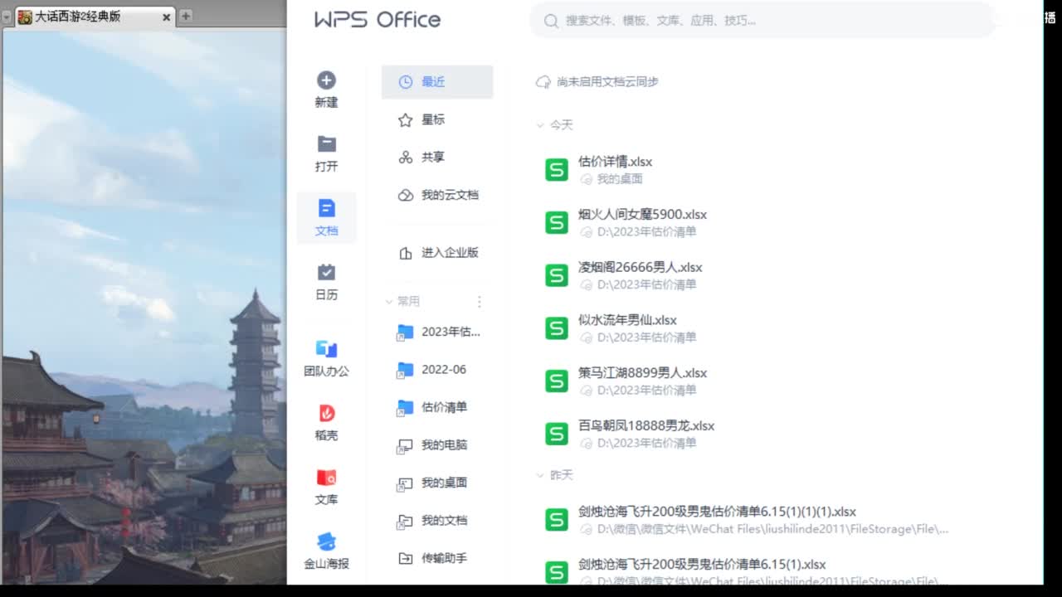
Task: Select the 文档 sidebar icon
Action: point(326,208)
